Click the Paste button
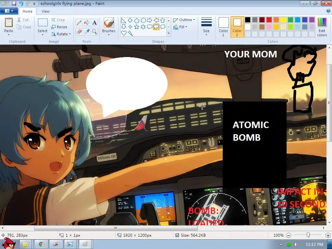The width and height of the screenshot is (332, 249). pyautogui.click(x=9, y=25)
